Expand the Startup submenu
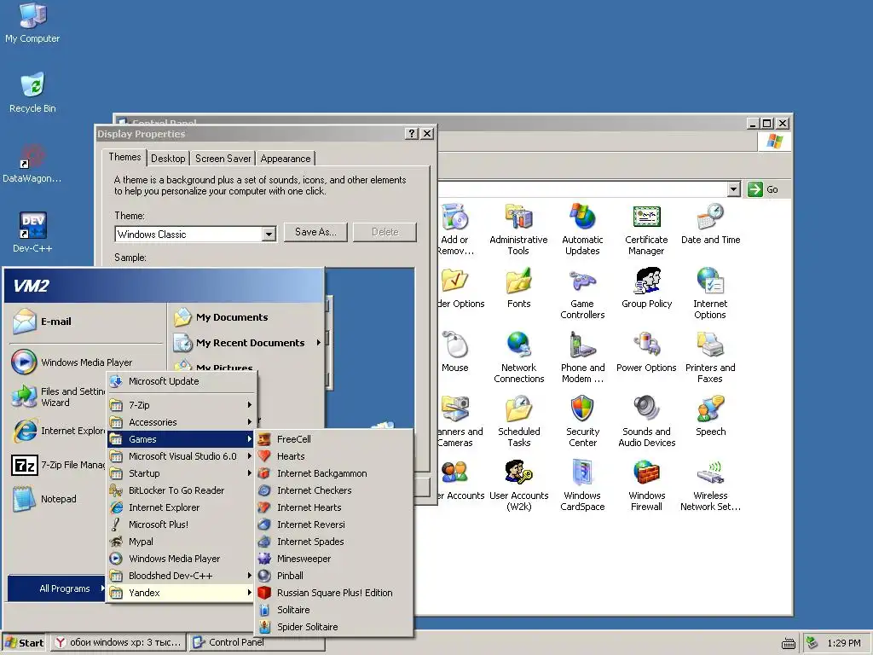The height and width of the screenshot is (655, 873). [182, 473]
